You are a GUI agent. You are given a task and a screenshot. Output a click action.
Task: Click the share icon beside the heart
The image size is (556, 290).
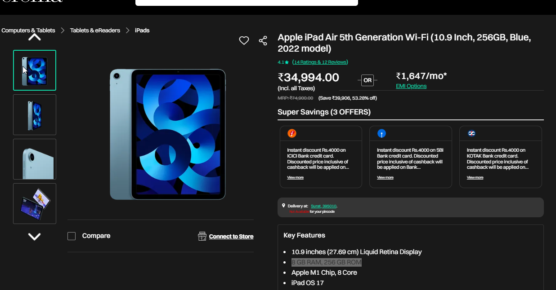[263, 41]
